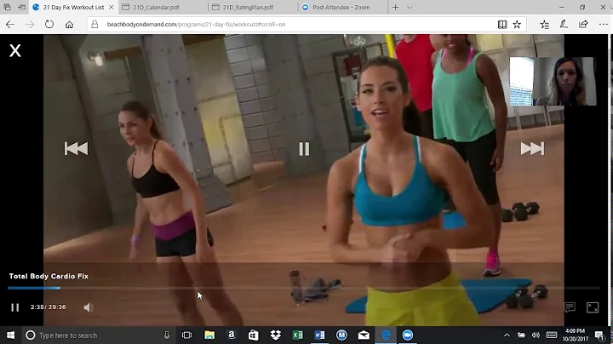
Task: Open Edge Settings and more menu
Action: click(x=604, y=24)
